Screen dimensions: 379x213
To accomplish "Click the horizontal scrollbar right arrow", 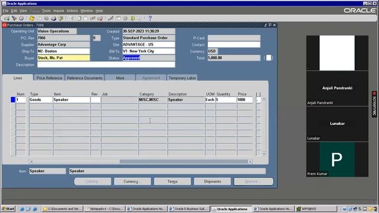I will pos(250,162).
